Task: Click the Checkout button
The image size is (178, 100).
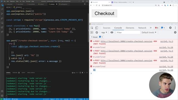Action: pos(104,13)
